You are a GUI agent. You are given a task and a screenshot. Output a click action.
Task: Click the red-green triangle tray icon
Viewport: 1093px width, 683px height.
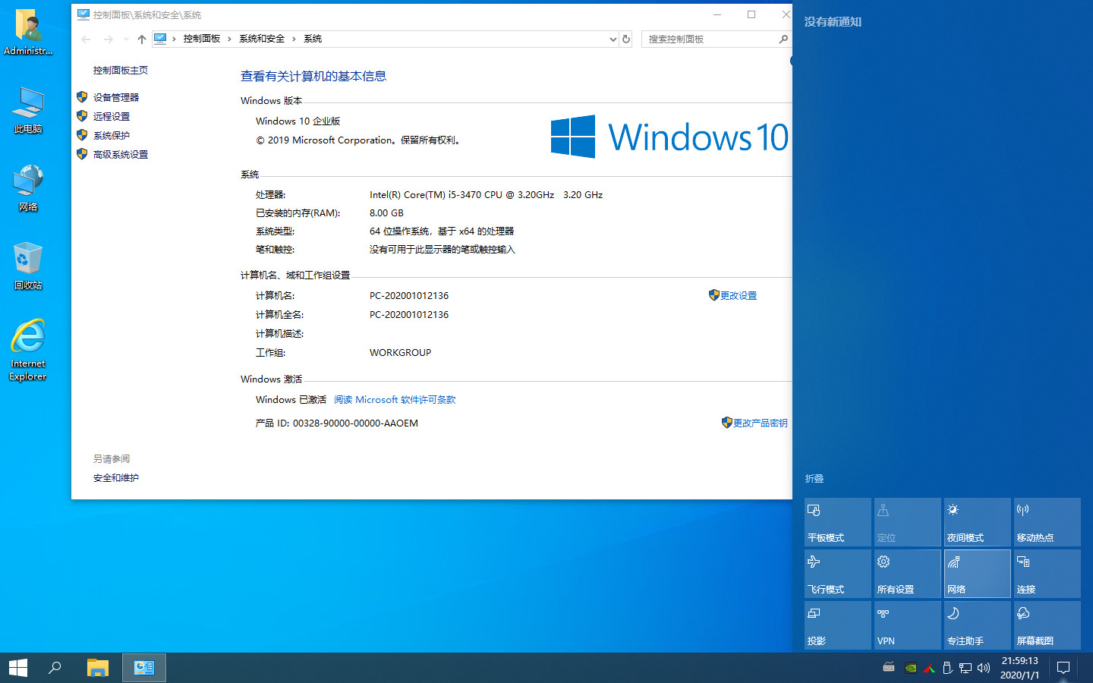(x=929, y=668)
